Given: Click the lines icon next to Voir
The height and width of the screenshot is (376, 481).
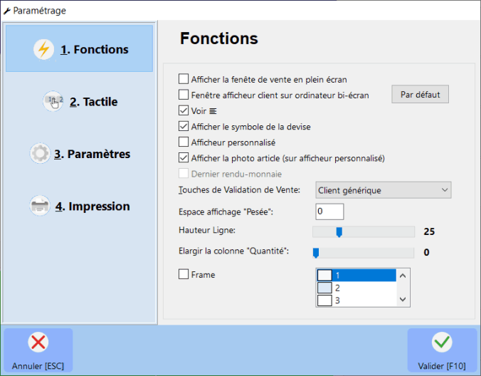Looking at the screenshot, I should pyautogui.click(x=213, y=111).
